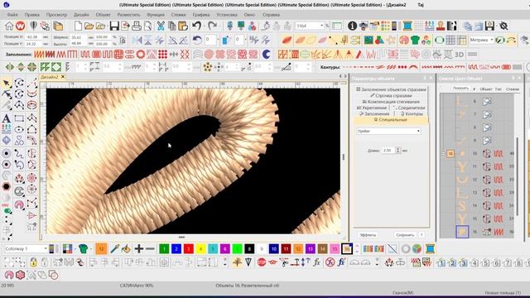Choose the Rectangle shape tool
530x298 pixels.
[19, 118]
